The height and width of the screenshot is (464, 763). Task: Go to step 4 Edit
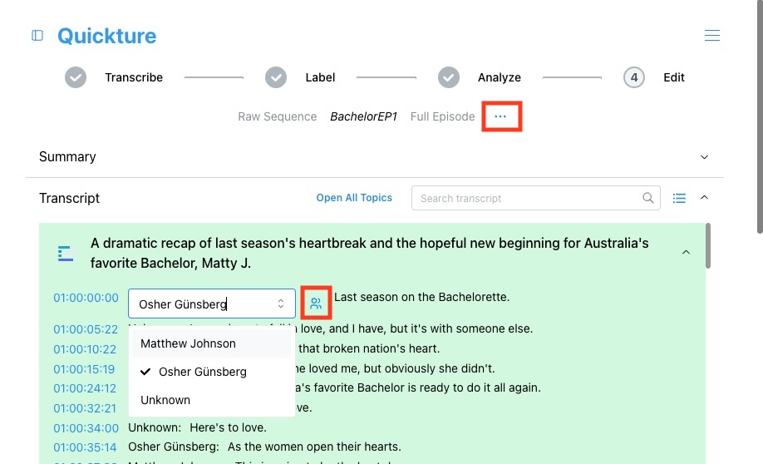[634, 77]
